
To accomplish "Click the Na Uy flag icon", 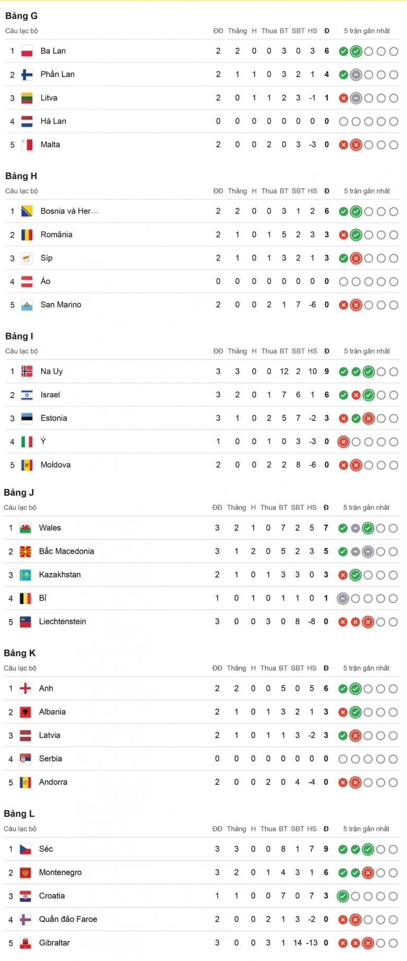I will point(27,372).
